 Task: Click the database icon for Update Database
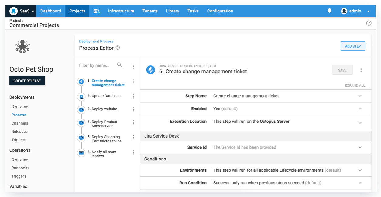click(81, 97)
